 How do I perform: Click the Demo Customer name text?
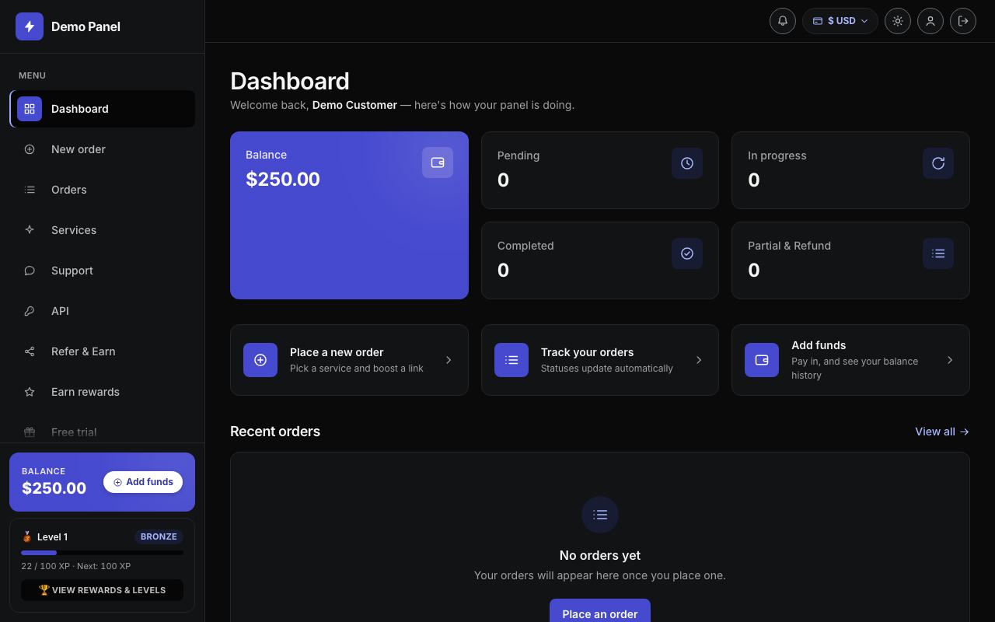click(354, 105)
